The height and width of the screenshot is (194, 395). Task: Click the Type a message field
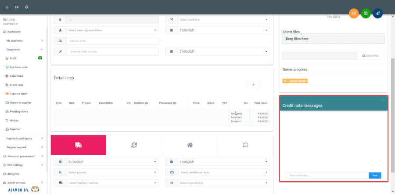(327, 176)
